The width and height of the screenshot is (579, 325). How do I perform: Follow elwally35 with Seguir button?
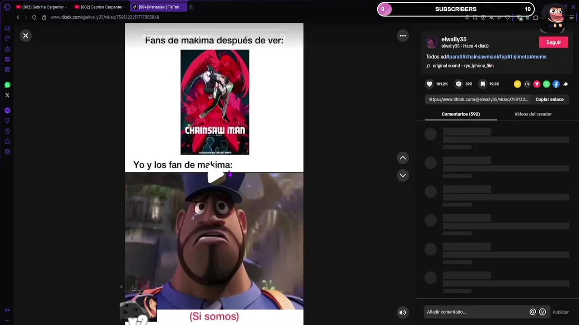[x=553, y=42]
